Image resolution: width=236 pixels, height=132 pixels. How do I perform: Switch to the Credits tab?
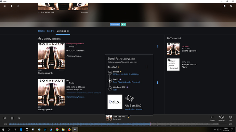(x=51, y=31)
